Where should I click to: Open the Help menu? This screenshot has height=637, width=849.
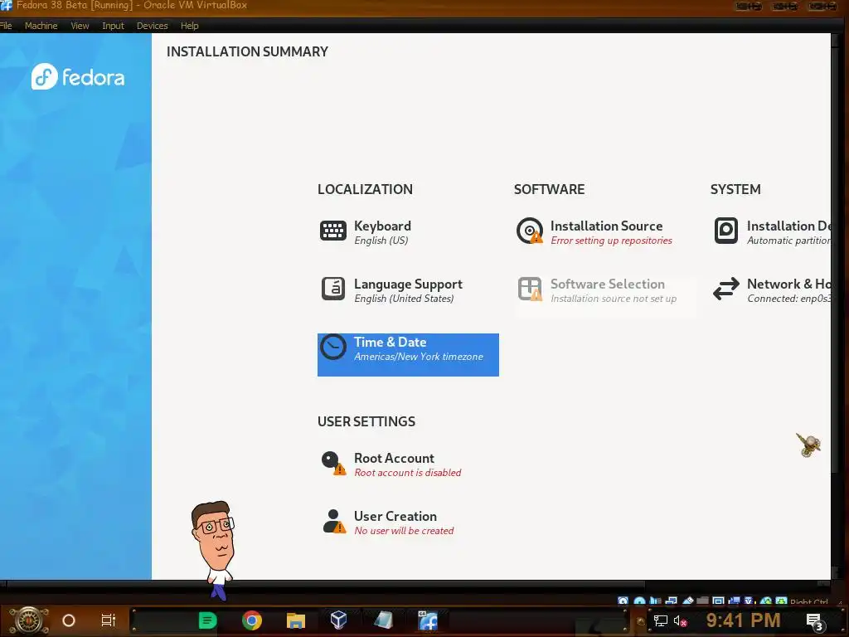(190, 26)
